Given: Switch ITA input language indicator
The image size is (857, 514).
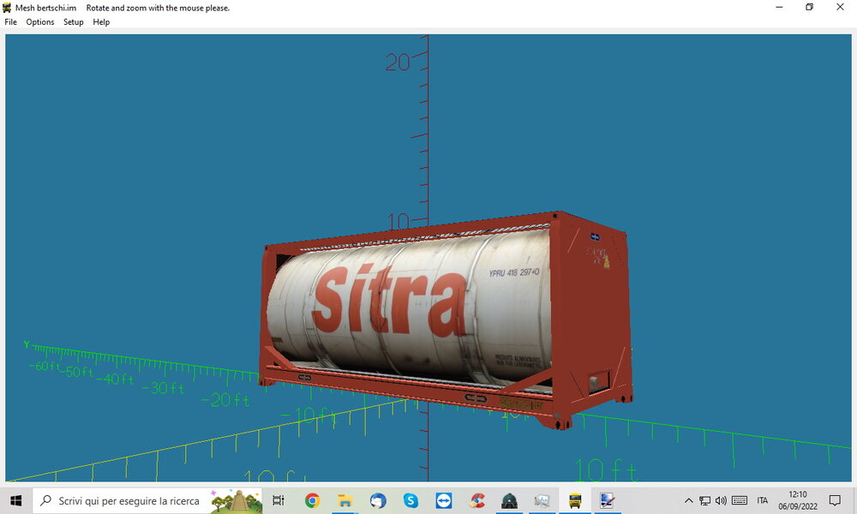Looking at the screenshot, I should tap(763, 500).
